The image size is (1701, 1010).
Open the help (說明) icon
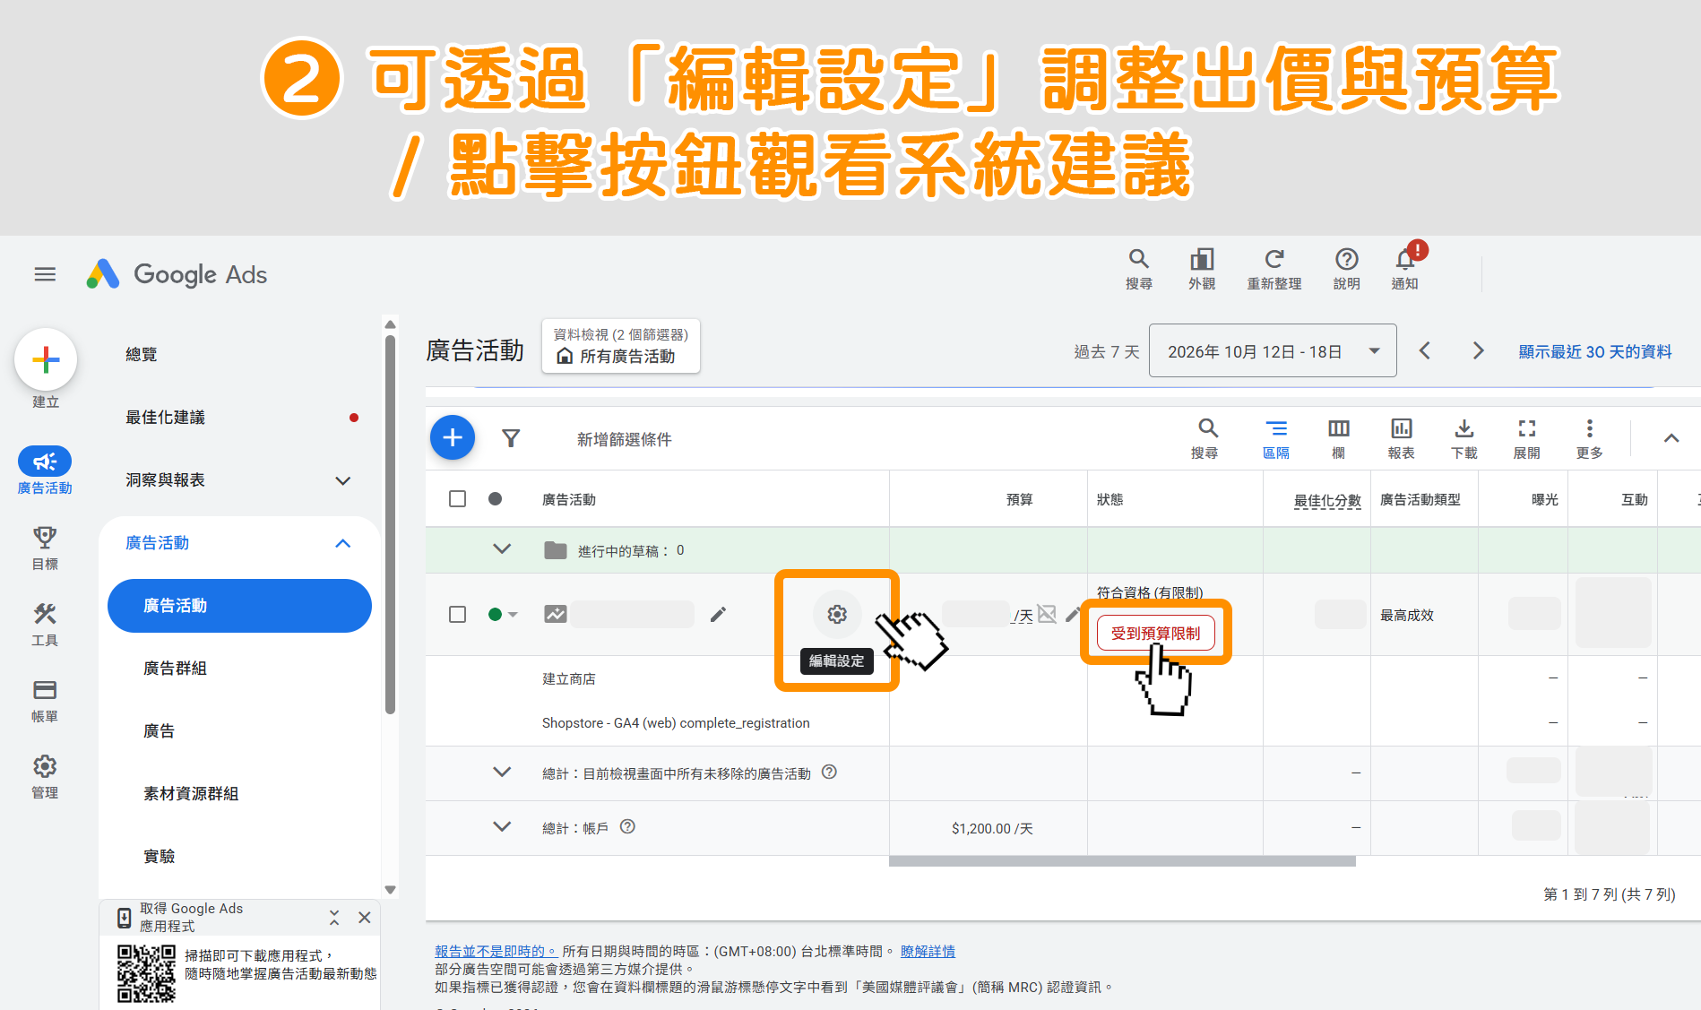[1346, 269]
